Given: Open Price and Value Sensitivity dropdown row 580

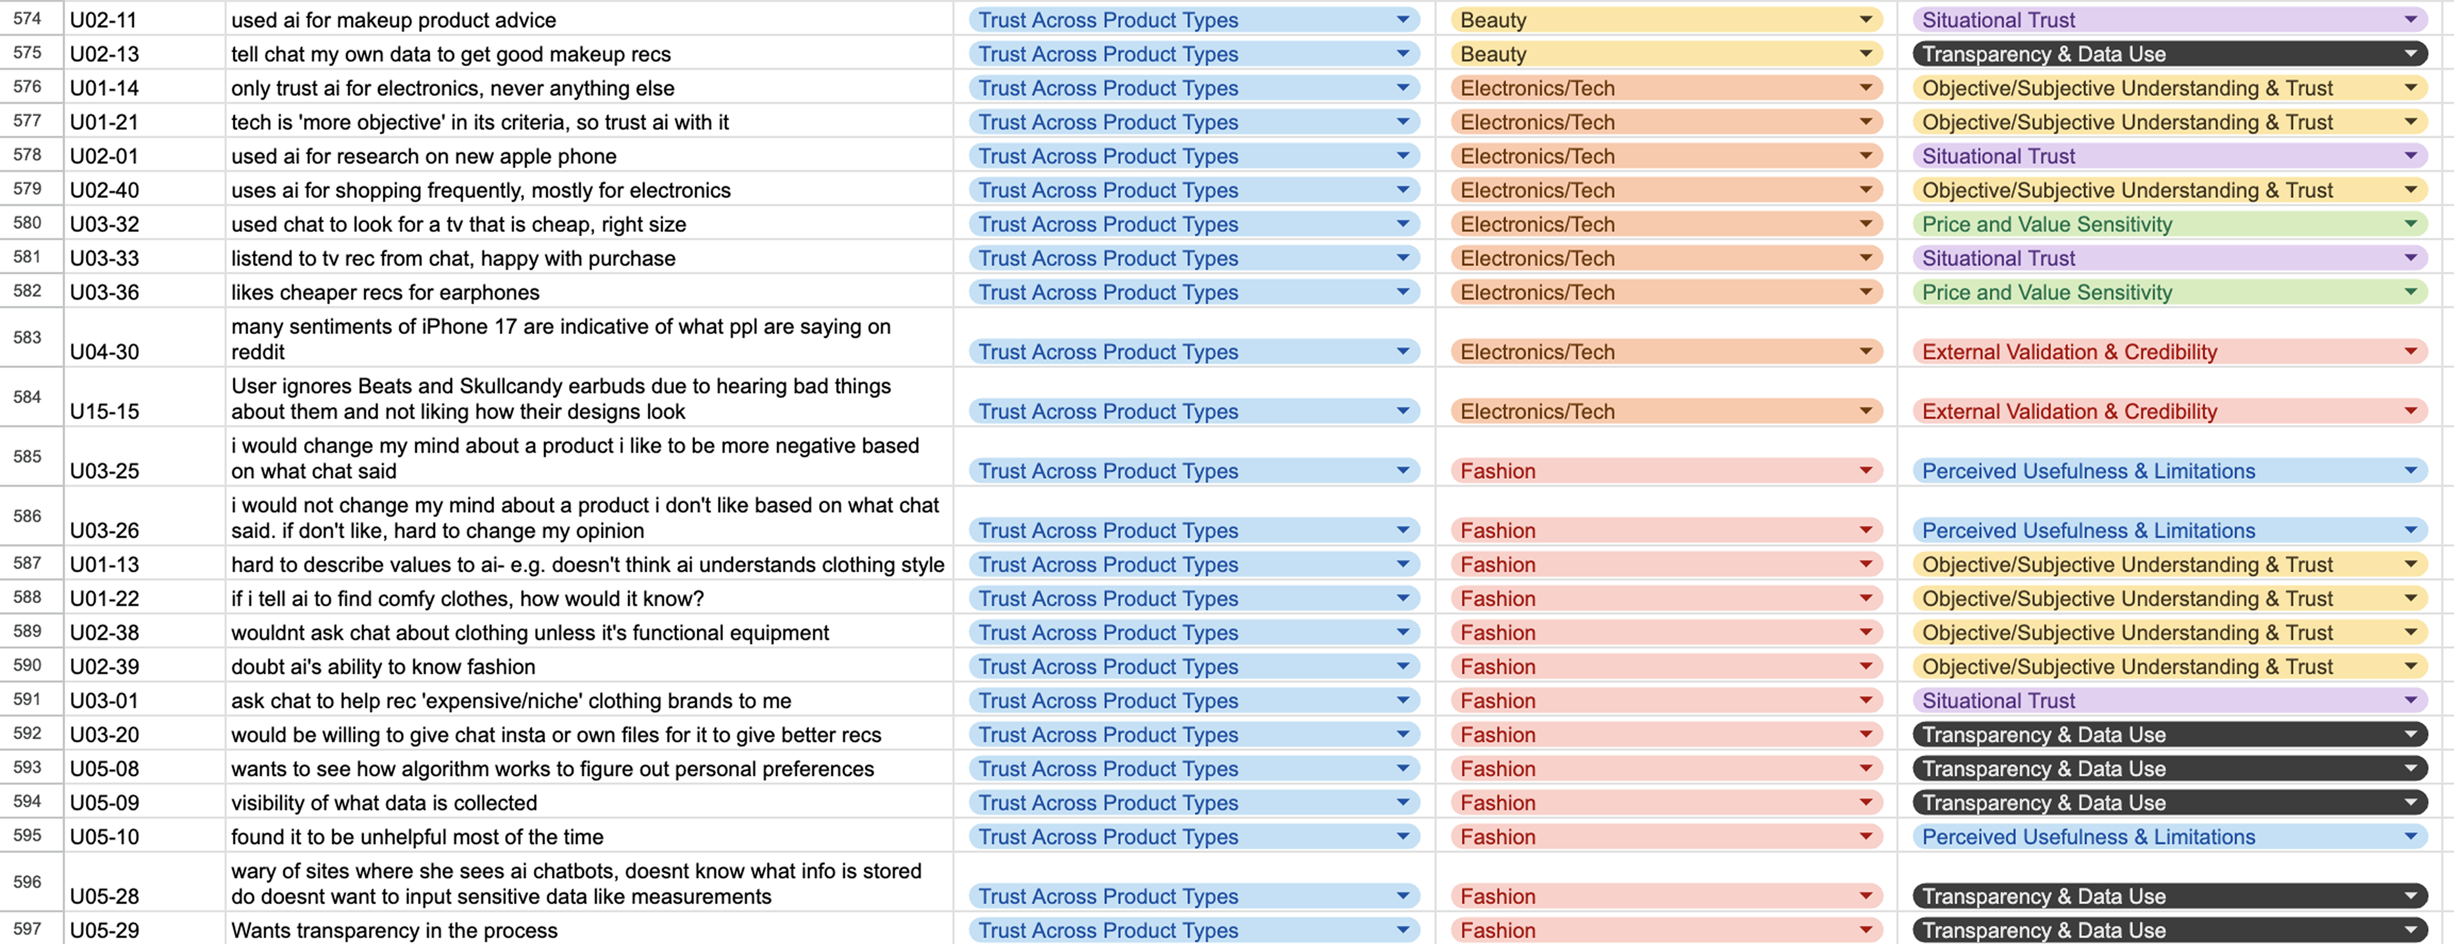Looking at the screenshot, I should (x=2410, y=224).
